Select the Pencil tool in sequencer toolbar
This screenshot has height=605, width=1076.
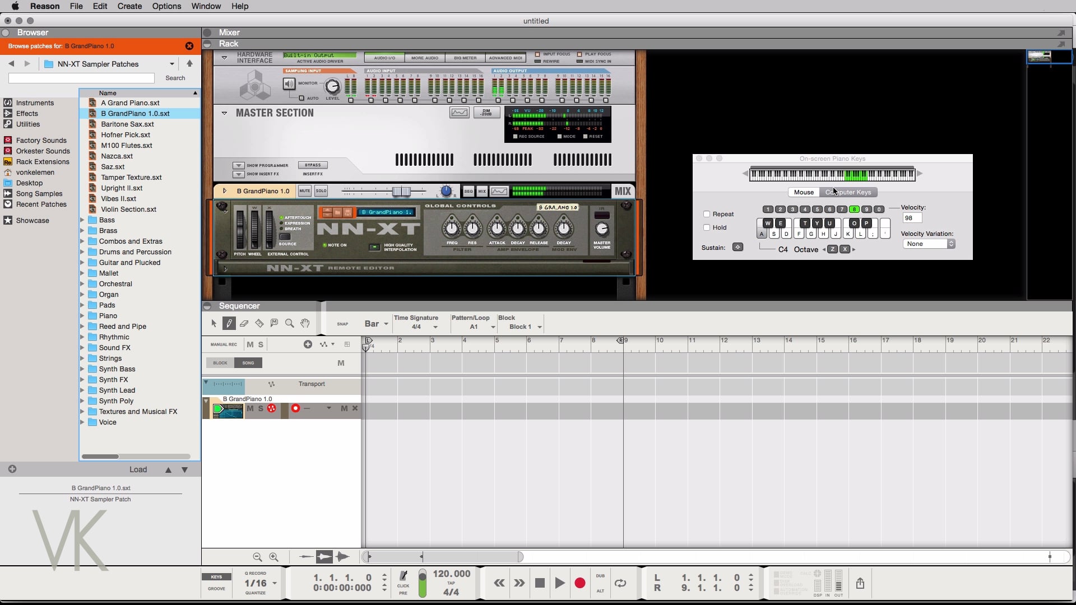[x=229, y=323]
